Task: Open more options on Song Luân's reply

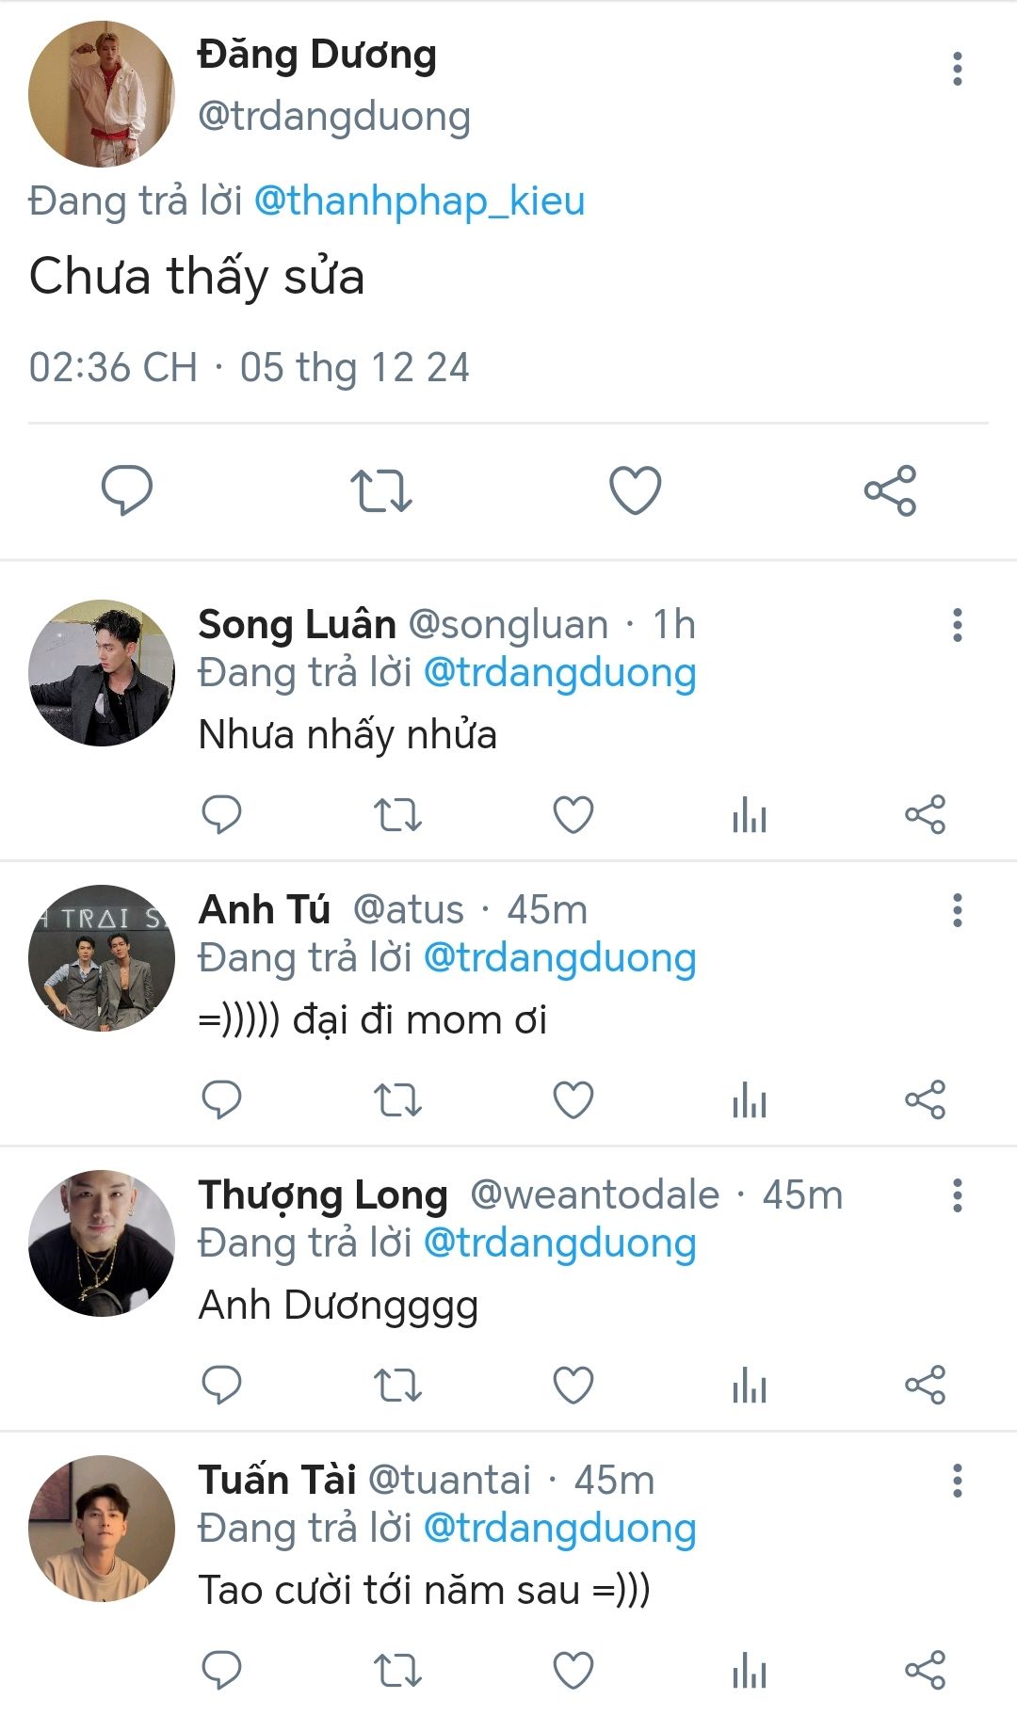Action: (957, 625)
